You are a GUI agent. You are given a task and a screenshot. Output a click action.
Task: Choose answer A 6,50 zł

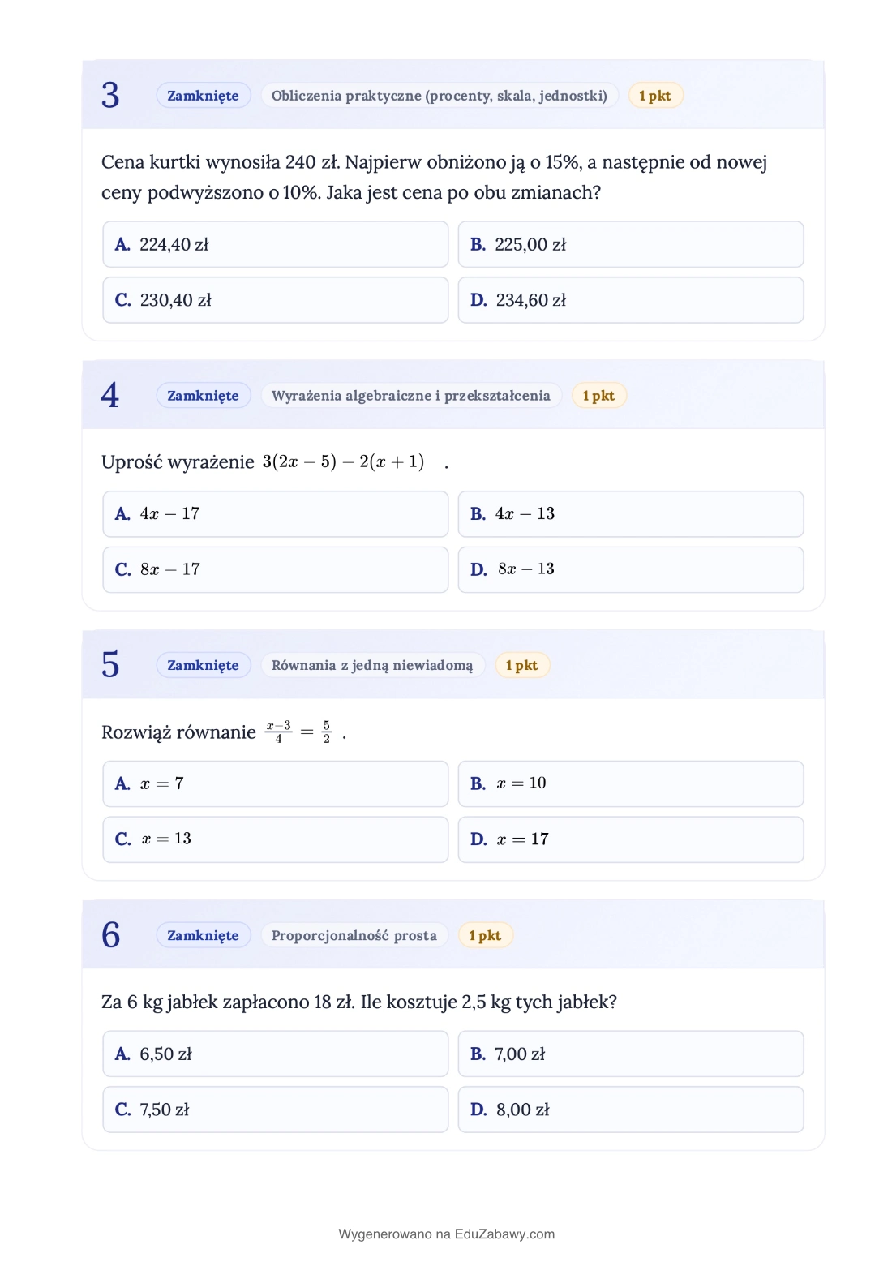(275, 1054)
